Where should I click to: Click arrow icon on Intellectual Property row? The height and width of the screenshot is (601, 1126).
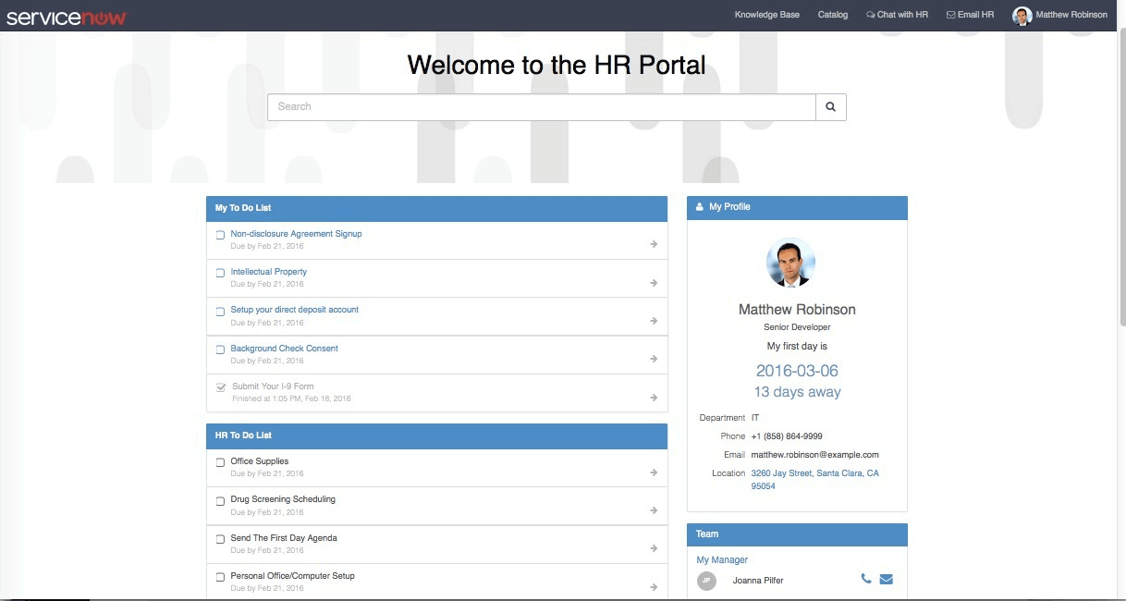pos(653,283)
